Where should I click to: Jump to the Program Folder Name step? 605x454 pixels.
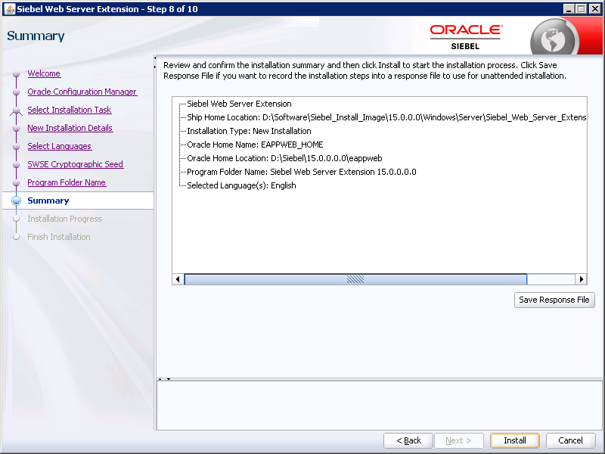pos(67,182)
